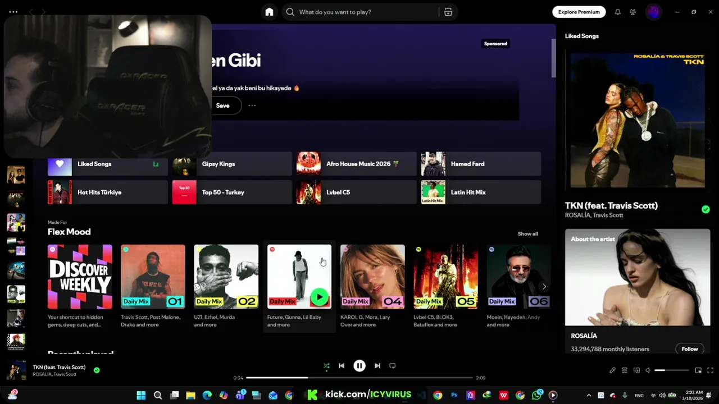Open the Gipsy Kings tile

click(232, 164)
